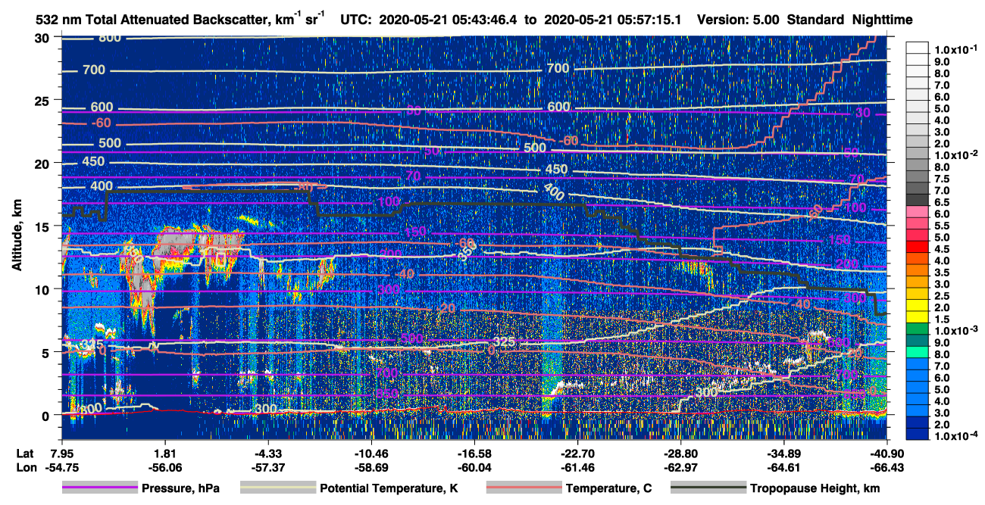Click latitude value -16.58

click(x=474, y=453)
